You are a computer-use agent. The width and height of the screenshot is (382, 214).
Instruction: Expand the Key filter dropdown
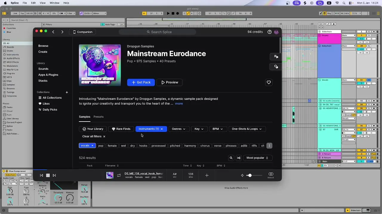point(199,129)
